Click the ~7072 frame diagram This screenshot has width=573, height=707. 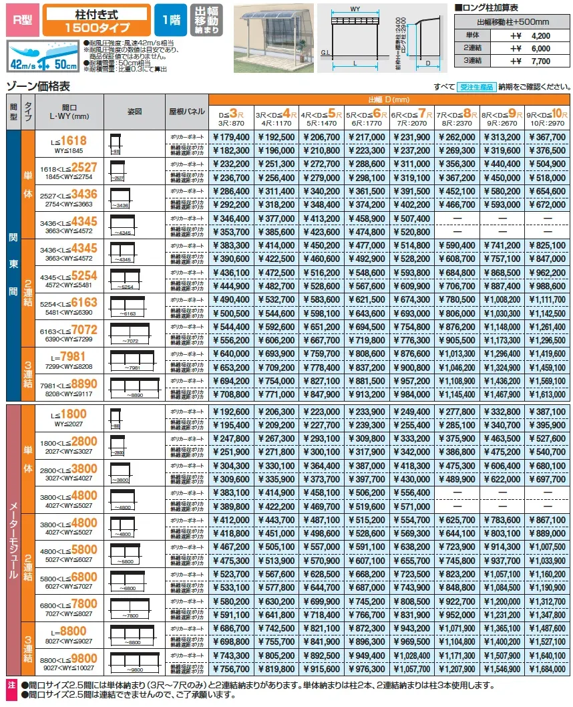(x=130, y=333)
